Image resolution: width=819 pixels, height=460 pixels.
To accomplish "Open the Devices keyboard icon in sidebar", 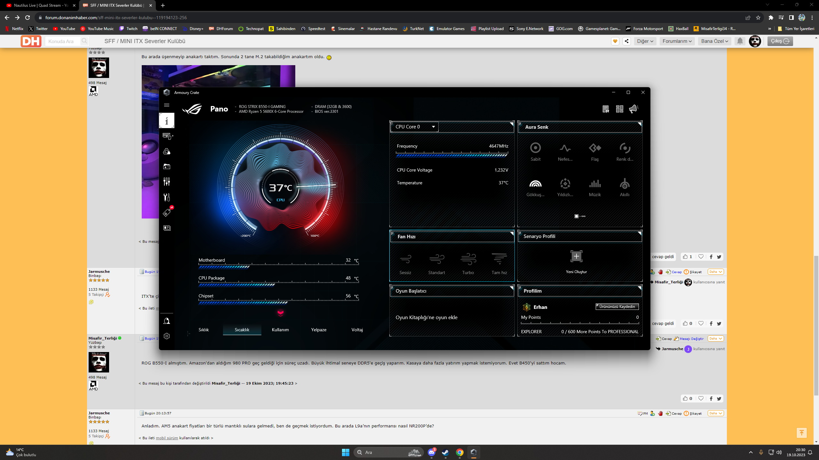I will point(167,136).
